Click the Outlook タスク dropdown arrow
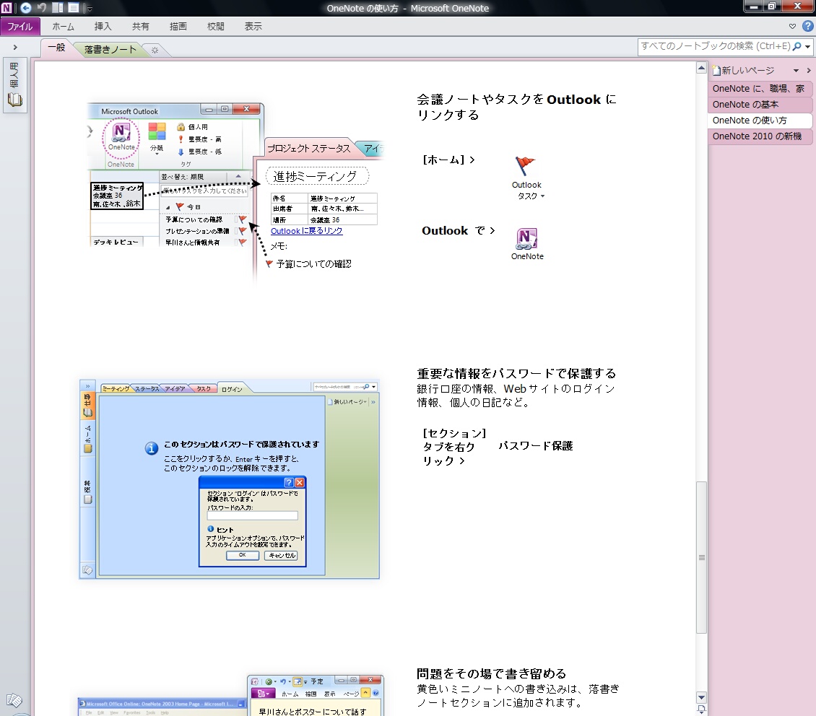The image size is (816, 716). pos(542,196)
